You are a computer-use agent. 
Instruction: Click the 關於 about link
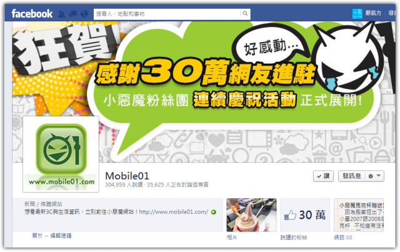(37, 236)
